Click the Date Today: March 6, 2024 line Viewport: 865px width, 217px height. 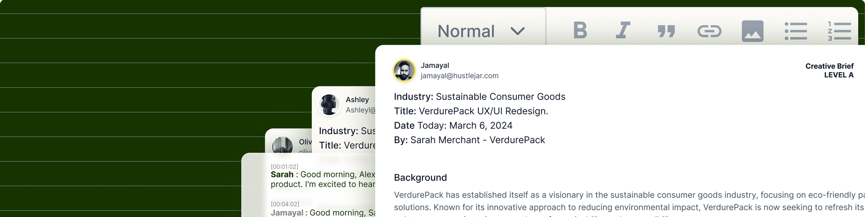[453, 125]
